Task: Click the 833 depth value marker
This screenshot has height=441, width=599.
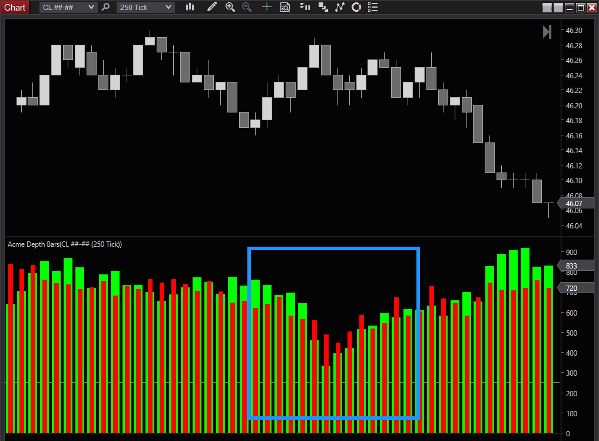Action: pyautogui.click(x=575, y=266)
